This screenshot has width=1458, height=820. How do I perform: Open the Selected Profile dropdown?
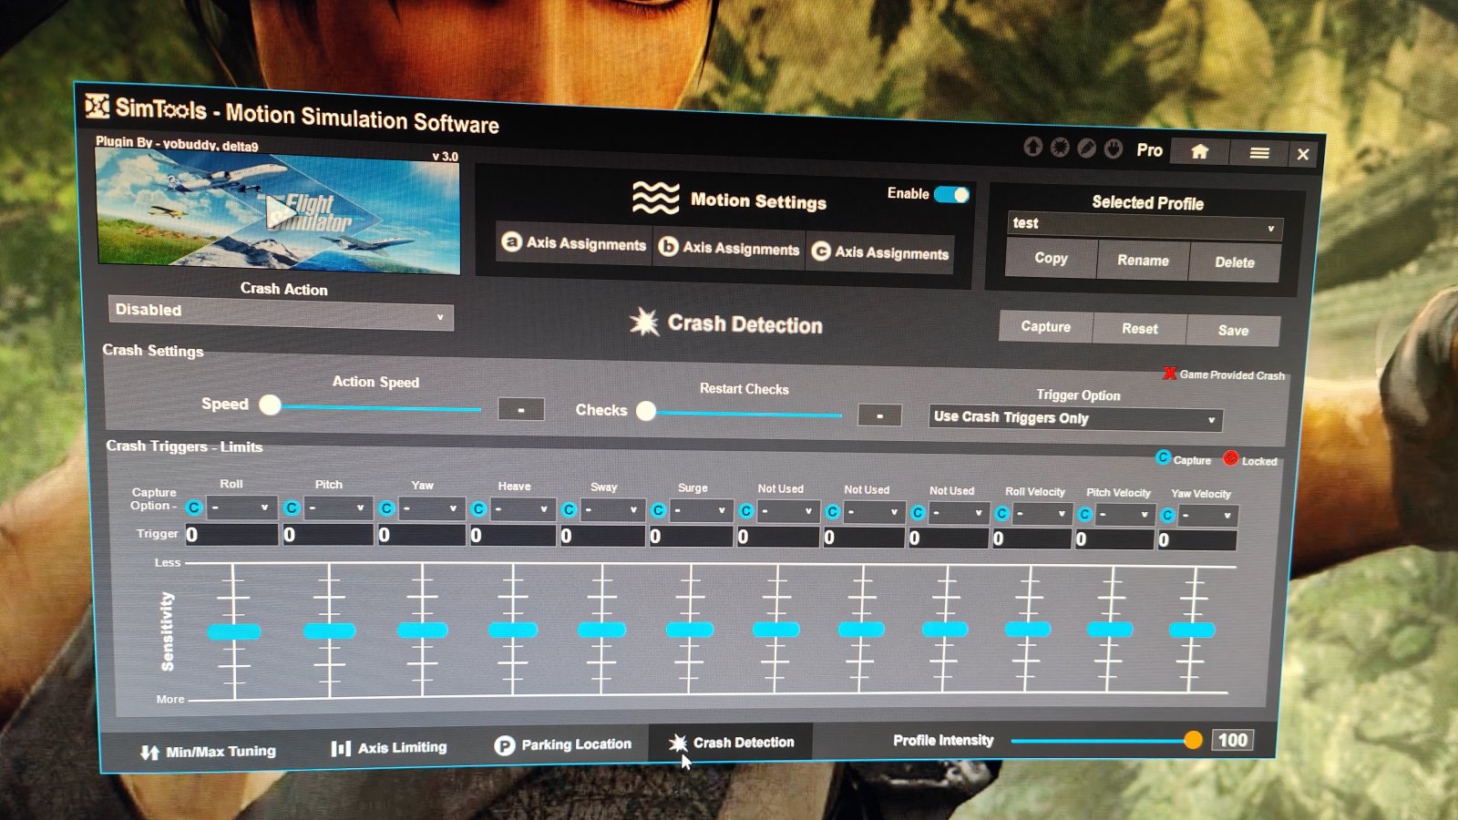pos(1145,226)
